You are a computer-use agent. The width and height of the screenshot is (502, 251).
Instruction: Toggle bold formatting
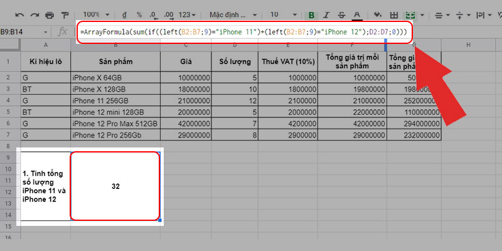(x=311, y=15)
